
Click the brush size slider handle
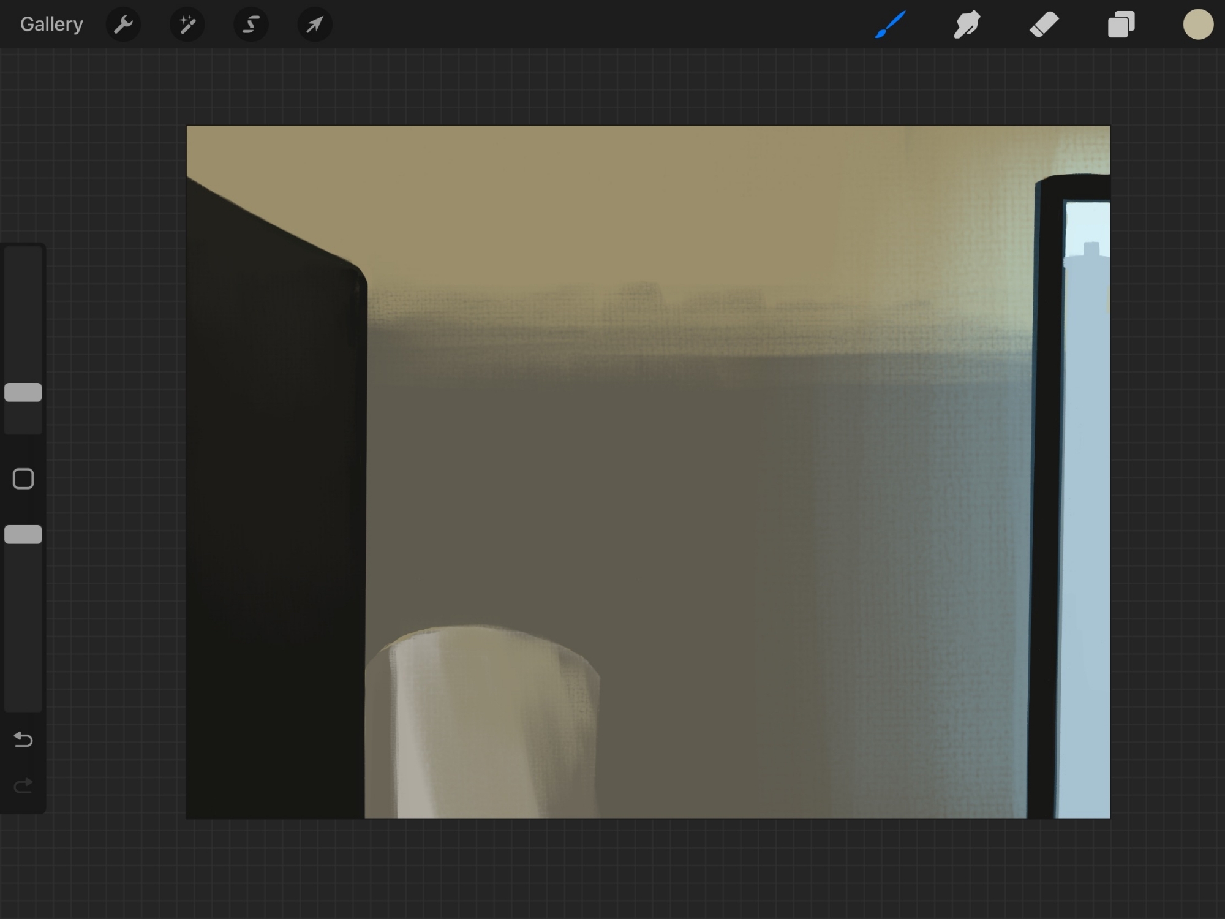[x=23, y=392]
